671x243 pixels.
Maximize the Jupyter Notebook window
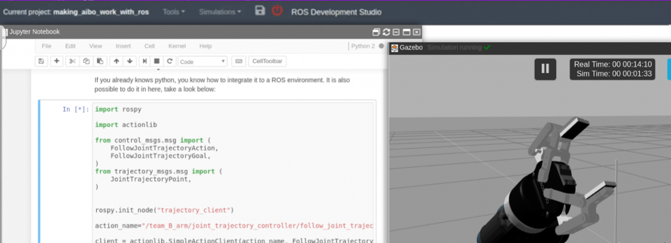[x=407, y=32]
